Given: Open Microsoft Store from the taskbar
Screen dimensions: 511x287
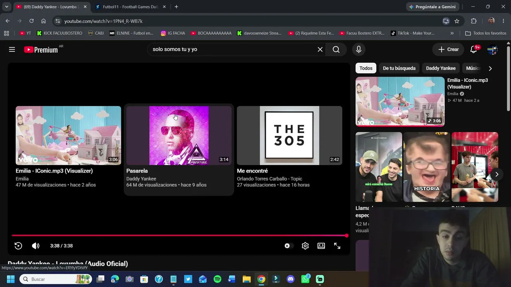Looking at the screenshot, I should (144, 279).
